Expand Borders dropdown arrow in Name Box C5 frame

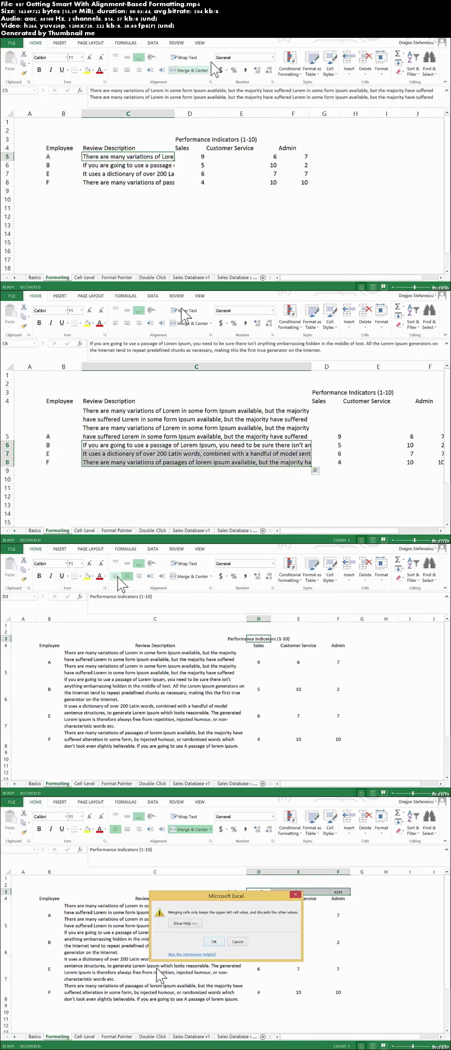pos(79,70)
